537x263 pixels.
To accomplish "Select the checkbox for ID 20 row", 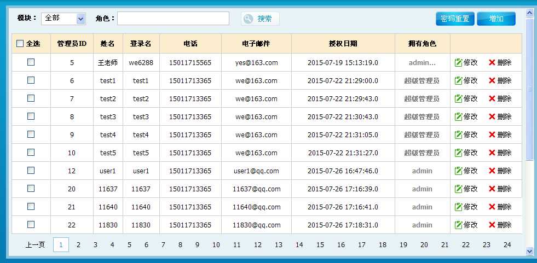I will pyautogui.click(x=31, y=189).
